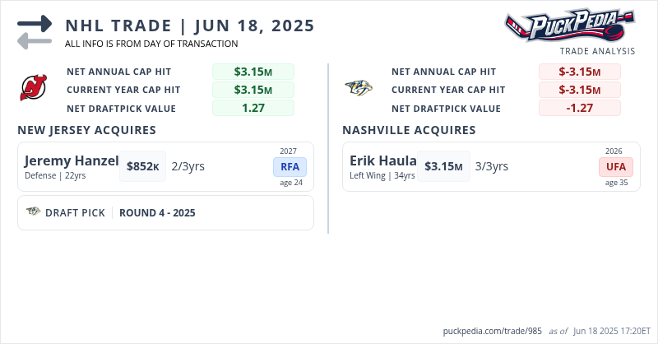Click Nashville's red net annual cap hit value
Image resolution: width=658 pixels, height=344 pixels.
[579, 72]
